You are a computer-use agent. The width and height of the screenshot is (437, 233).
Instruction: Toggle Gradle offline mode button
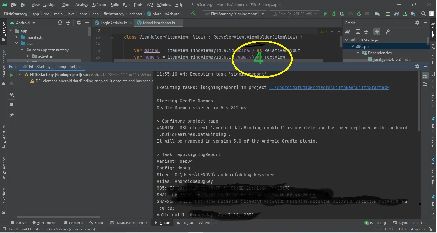377,32
